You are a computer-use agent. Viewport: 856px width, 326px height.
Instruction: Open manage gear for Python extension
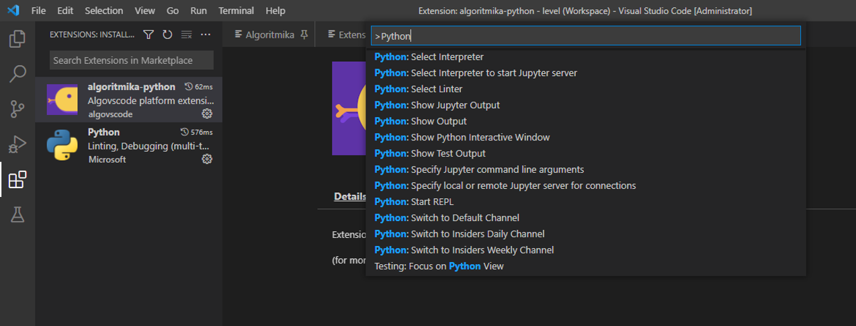[x=207, y=159]
